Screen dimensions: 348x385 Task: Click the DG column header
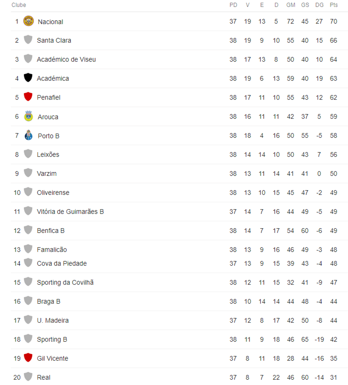319,5
